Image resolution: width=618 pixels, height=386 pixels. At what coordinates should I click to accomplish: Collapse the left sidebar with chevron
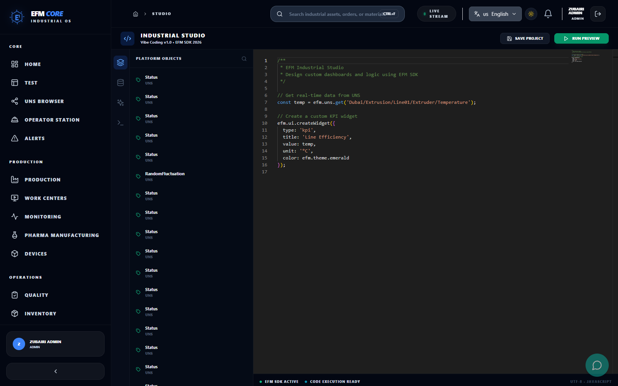click(55, 371)
